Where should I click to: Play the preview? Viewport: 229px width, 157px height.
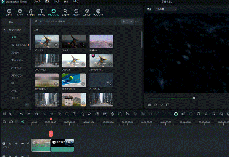(x=162, y=105)
